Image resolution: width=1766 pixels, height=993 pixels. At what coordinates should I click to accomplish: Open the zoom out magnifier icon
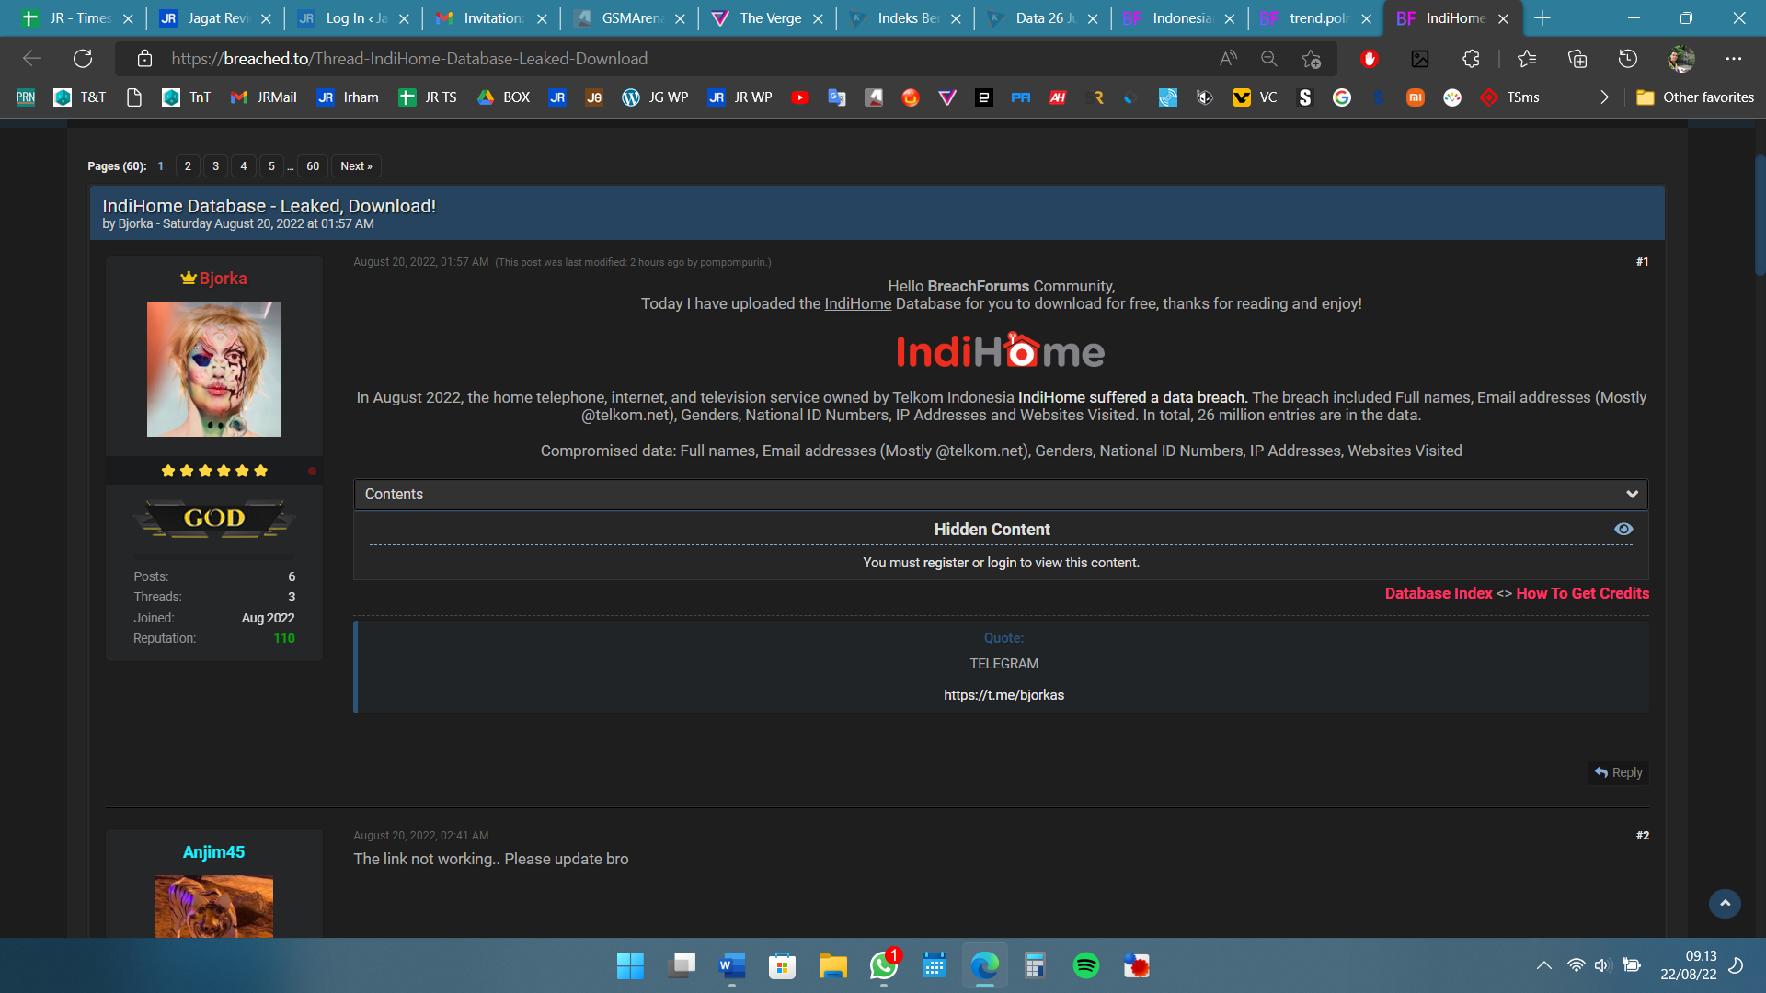point(1269,59)
